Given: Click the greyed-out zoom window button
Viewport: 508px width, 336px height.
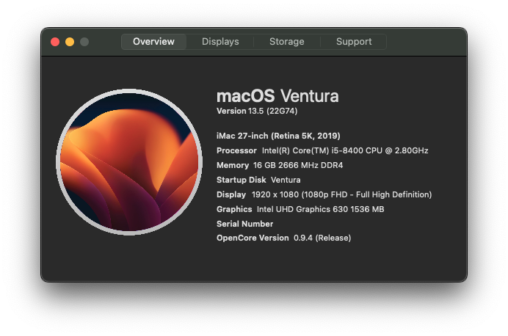Looking at the screenshot, I should [x=84, y=42].
